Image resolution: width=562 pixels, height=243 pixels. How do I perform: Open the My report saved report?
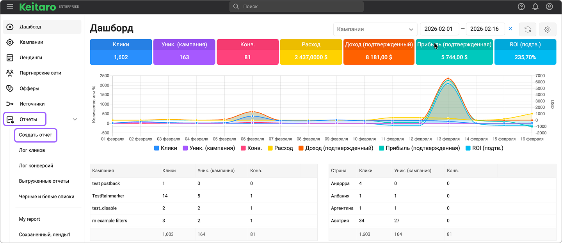30,219
